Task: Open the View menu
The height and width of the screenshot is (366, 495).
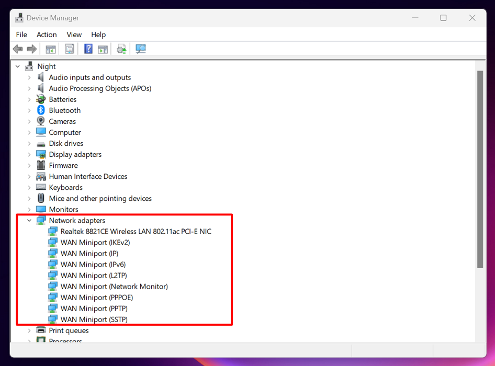Action: pyautogui.click(x=74, y=35)
